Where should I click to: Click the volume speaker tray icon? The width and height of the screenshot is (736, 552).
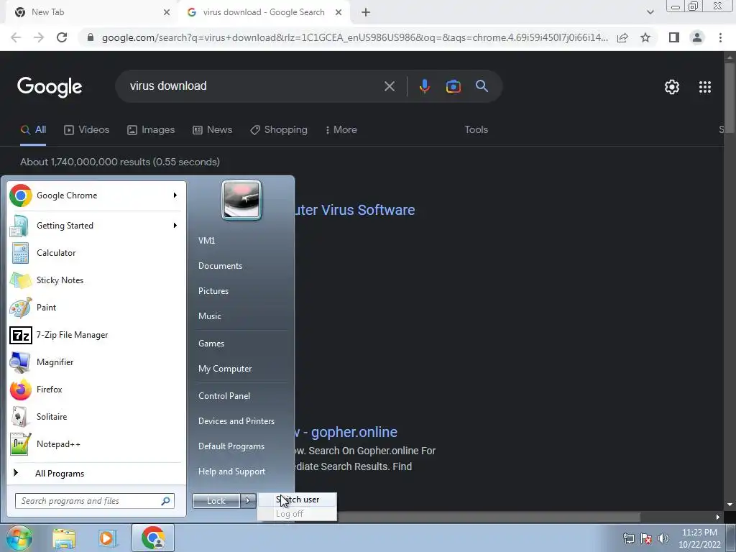[x=663, y=538]
